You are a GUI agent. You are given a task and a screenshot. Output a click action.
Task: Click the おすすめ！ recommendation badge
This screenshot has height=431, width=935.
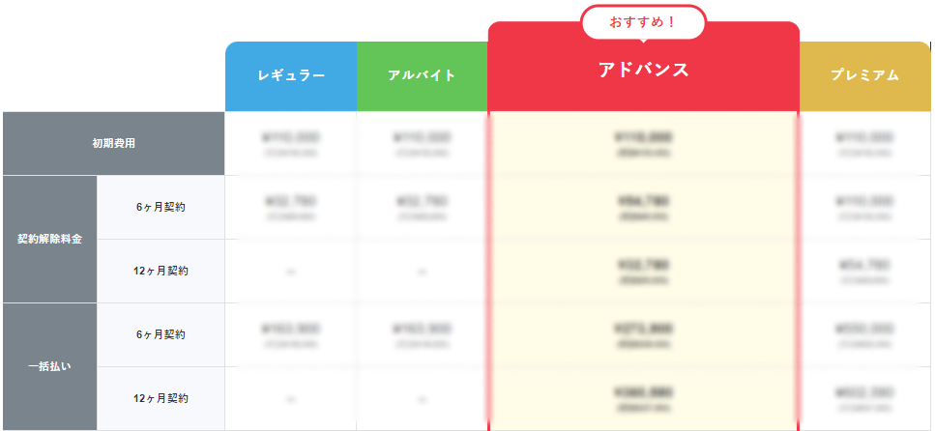(x=643, y=22)
